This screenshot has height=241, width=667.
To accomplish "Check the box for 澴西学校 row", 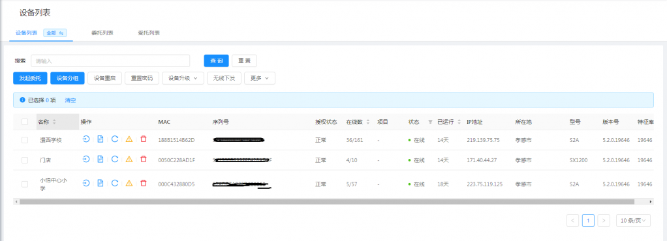I will [x=25, y=139].
